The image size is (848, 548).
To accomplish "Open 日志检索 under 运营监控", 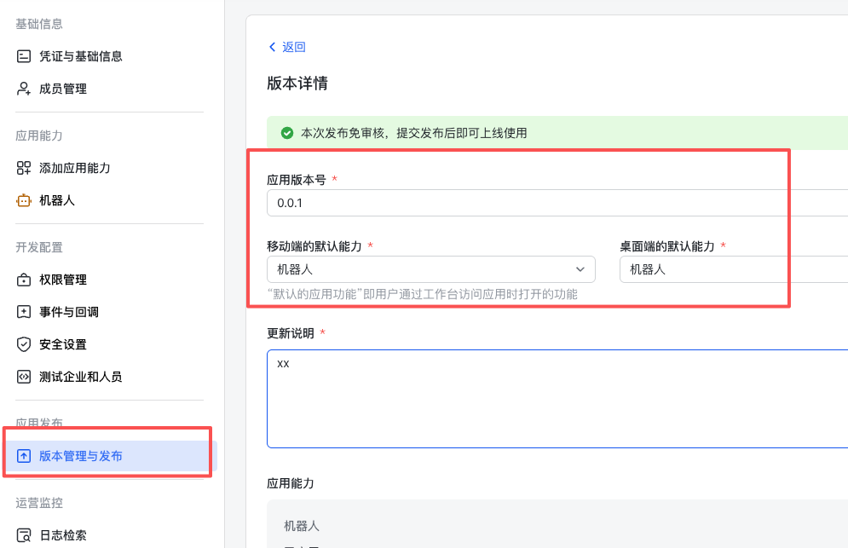I will 63,536.
